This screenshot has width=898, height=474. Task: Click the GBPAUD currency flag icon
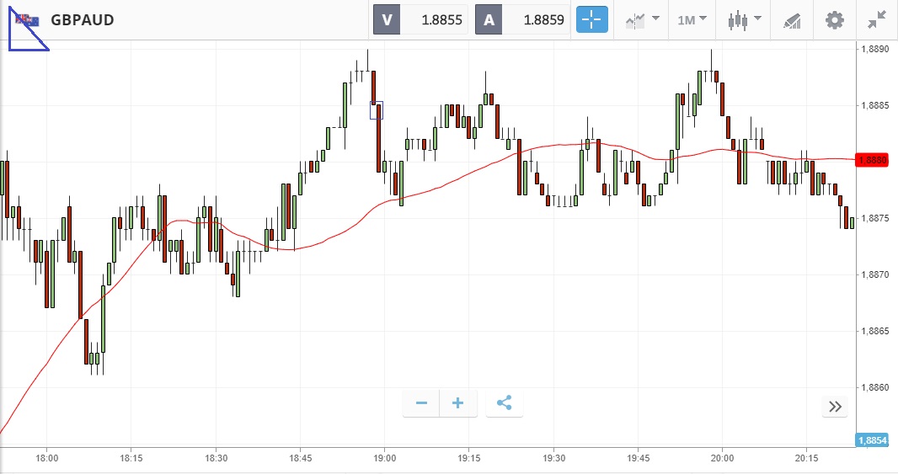(27, 20)
